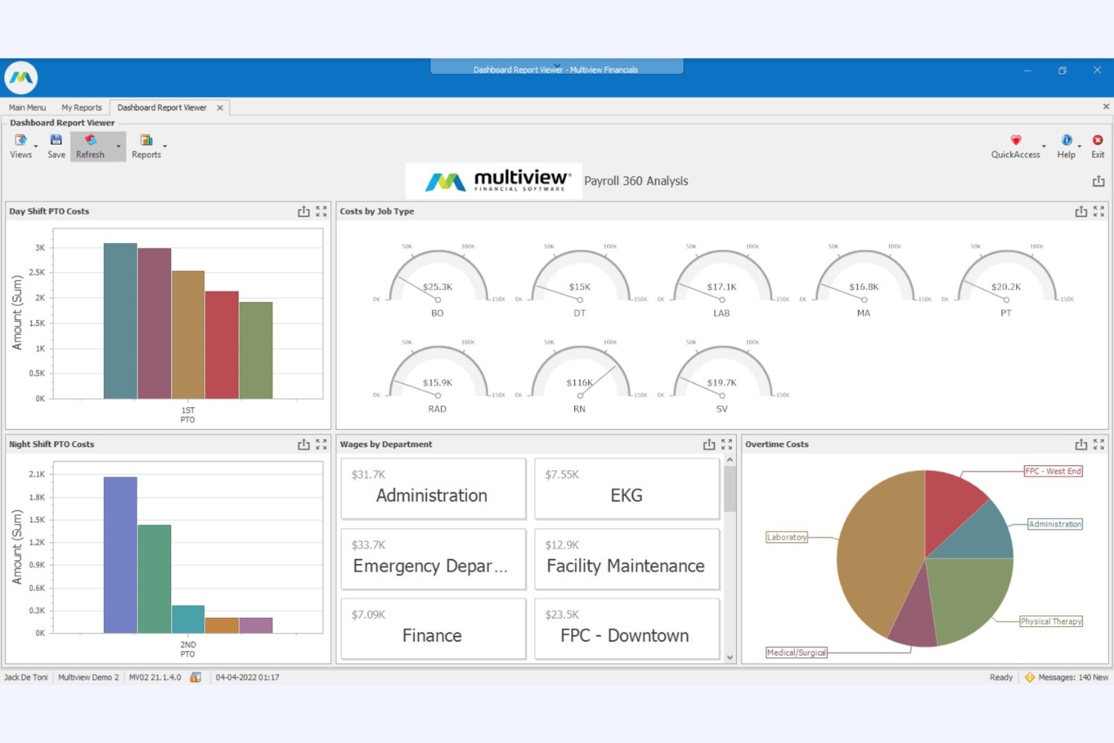Maximize the Costs by Job Type panel
The image size is (1114, 743).
[x=1097, y=212]
